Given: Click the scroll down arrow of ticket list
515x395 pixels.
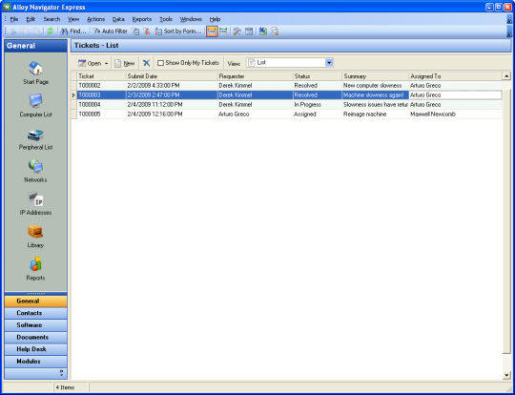Looking at the screenshot, I should [506, 375].
